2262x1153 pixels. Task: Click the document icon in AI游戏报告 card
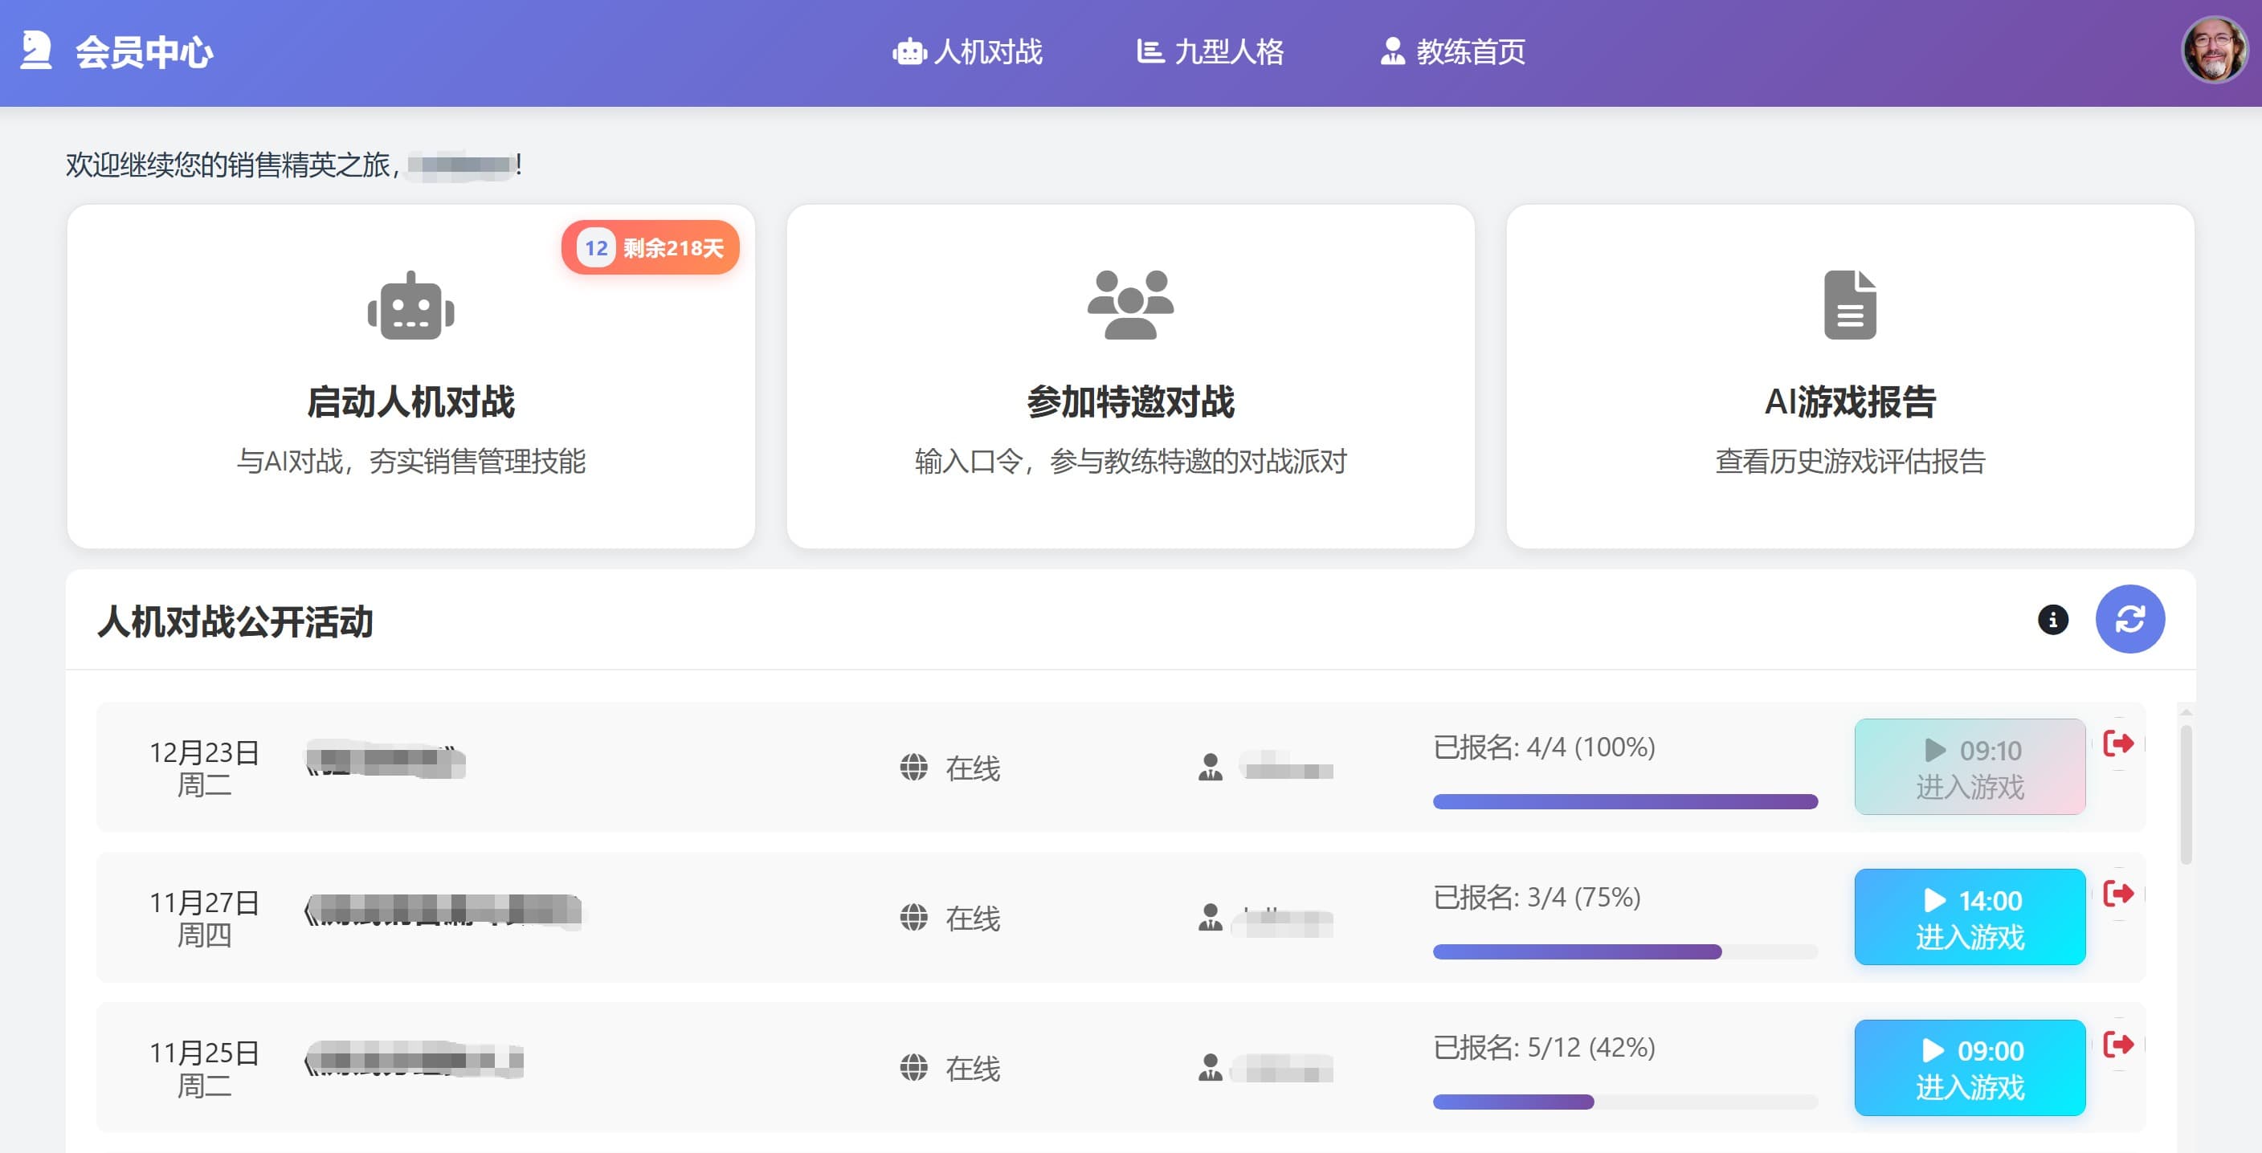coord(1849,304)
